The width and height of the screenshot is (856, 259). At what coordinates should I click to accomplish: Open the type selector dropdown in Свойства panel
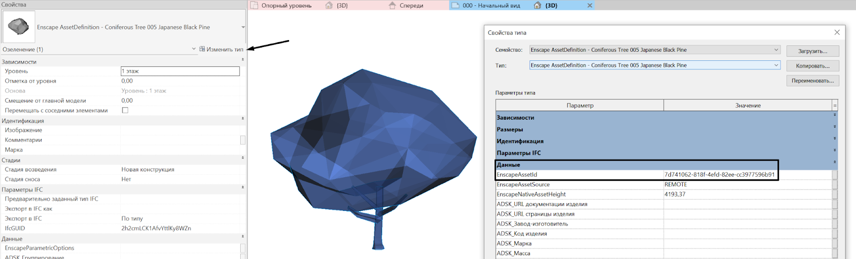243,27
